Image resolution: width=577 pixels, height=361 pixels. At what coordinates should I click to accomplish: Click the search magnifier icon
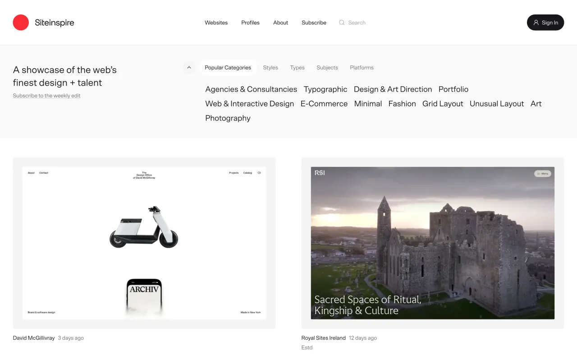pyautogui.click(x=342, y=23)
